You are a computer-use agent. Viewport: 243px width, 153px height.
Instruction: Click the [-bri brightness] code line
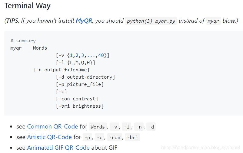tap(80, 106)
